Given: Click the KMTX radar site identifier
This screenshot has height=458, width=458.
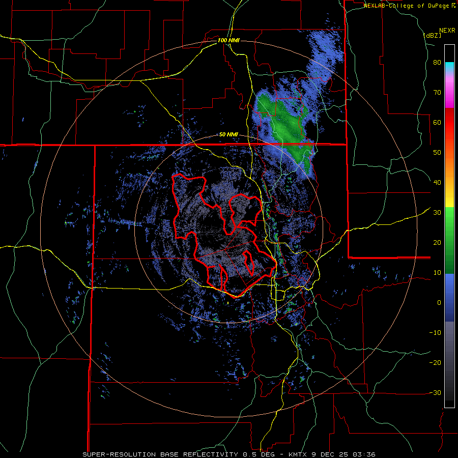Looking at the screenshot, I should point(297,454).
